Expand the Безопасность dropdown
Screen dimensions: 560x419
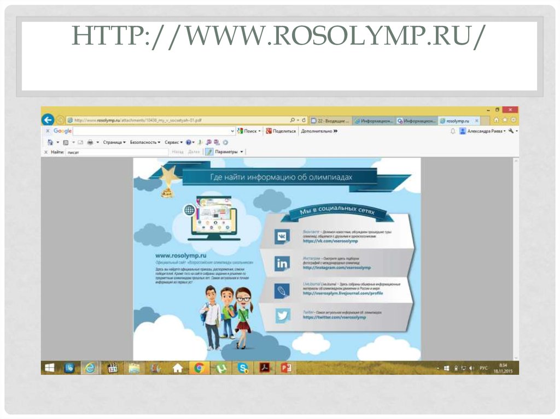(x=144, y=141)
